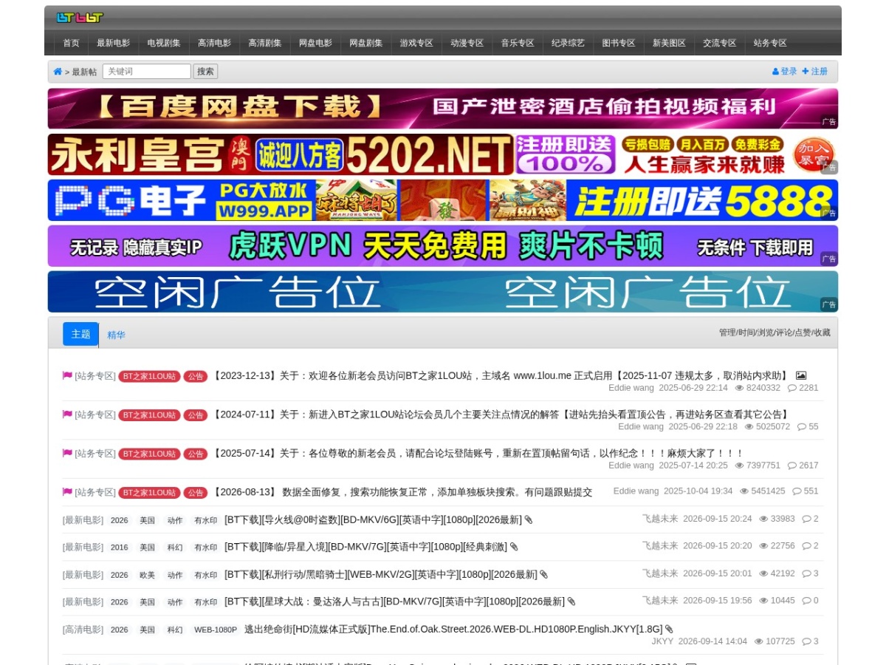This screenshot has width=886, height=665.
Task: Click the flag icon of the 2024-07-11 announcement
Action: [67, 415]
